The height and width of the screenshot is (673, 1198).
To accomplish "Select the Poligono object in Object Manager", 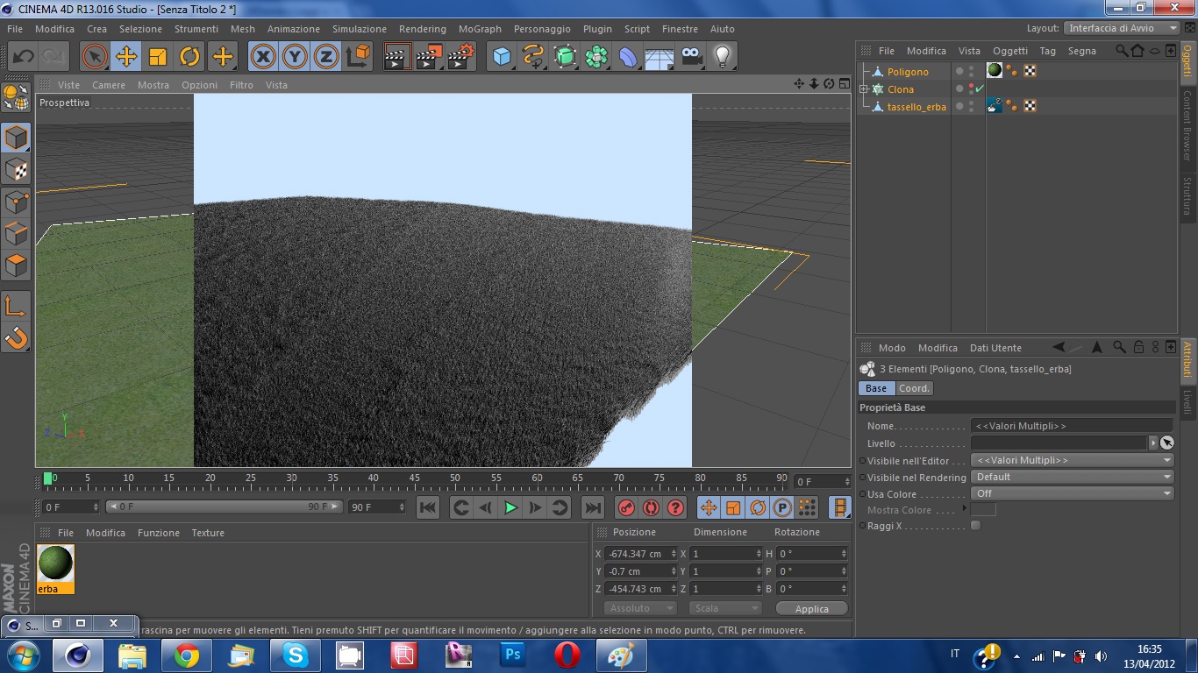I will (908, 72).
